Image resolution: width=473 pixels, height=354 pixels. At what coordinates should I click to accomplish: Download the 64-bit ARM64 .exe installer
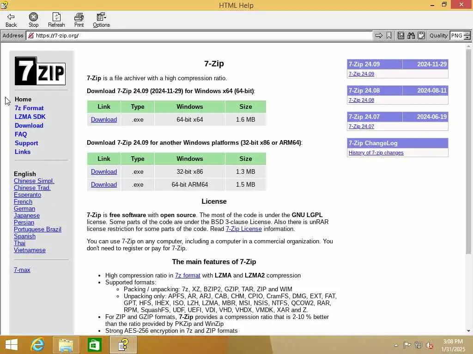point(104,184)
